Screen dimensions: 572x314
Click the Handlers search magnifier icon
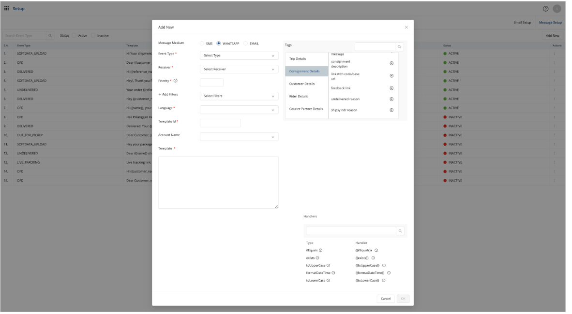[x=400, y=231]
